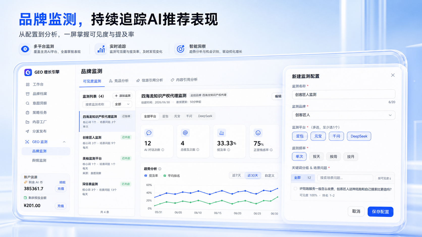
Task: Toggle 豆包 platform selection in dialog
Action: [300, 136]
